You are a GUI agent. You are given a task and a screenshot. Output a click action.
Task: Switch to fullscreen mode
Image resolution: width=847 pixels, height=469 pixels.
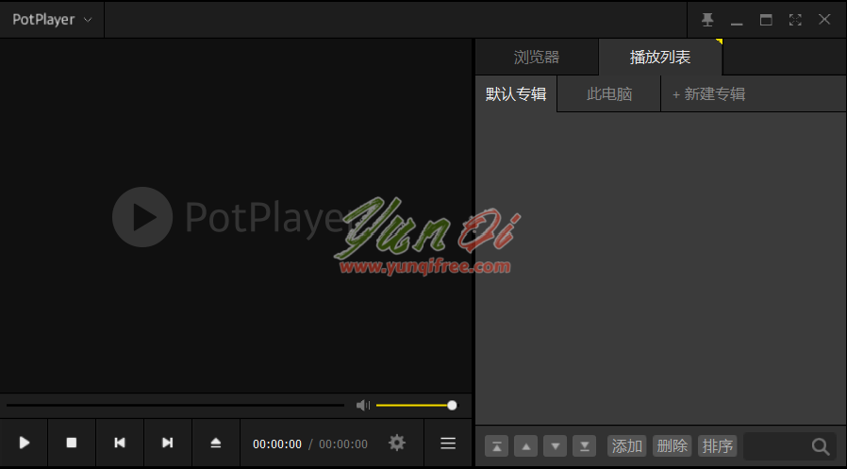tap(795, 20)
